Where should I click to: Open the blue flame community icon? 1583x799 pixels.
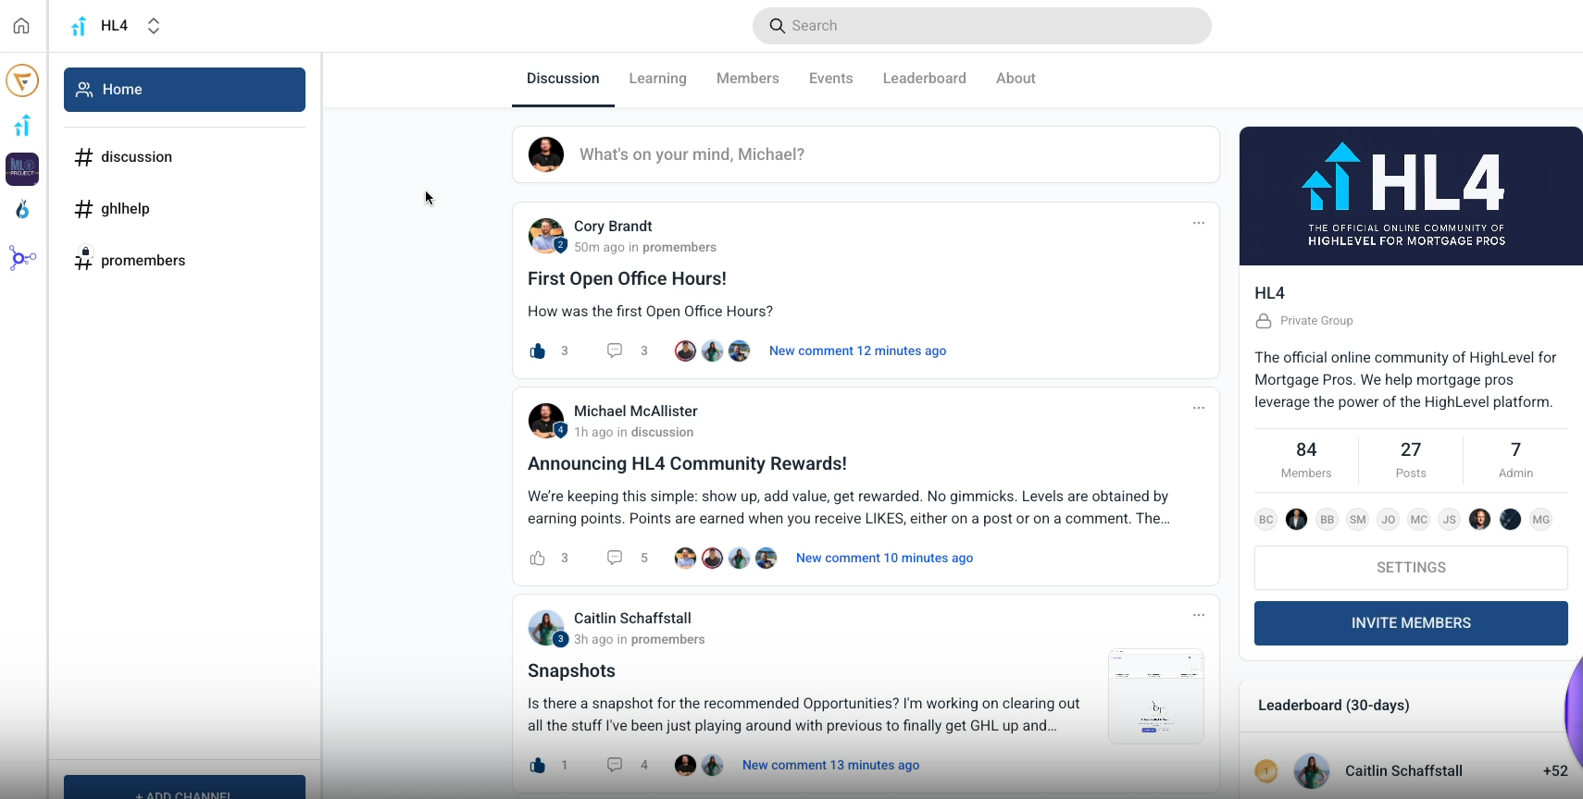(x=22, y=210)
